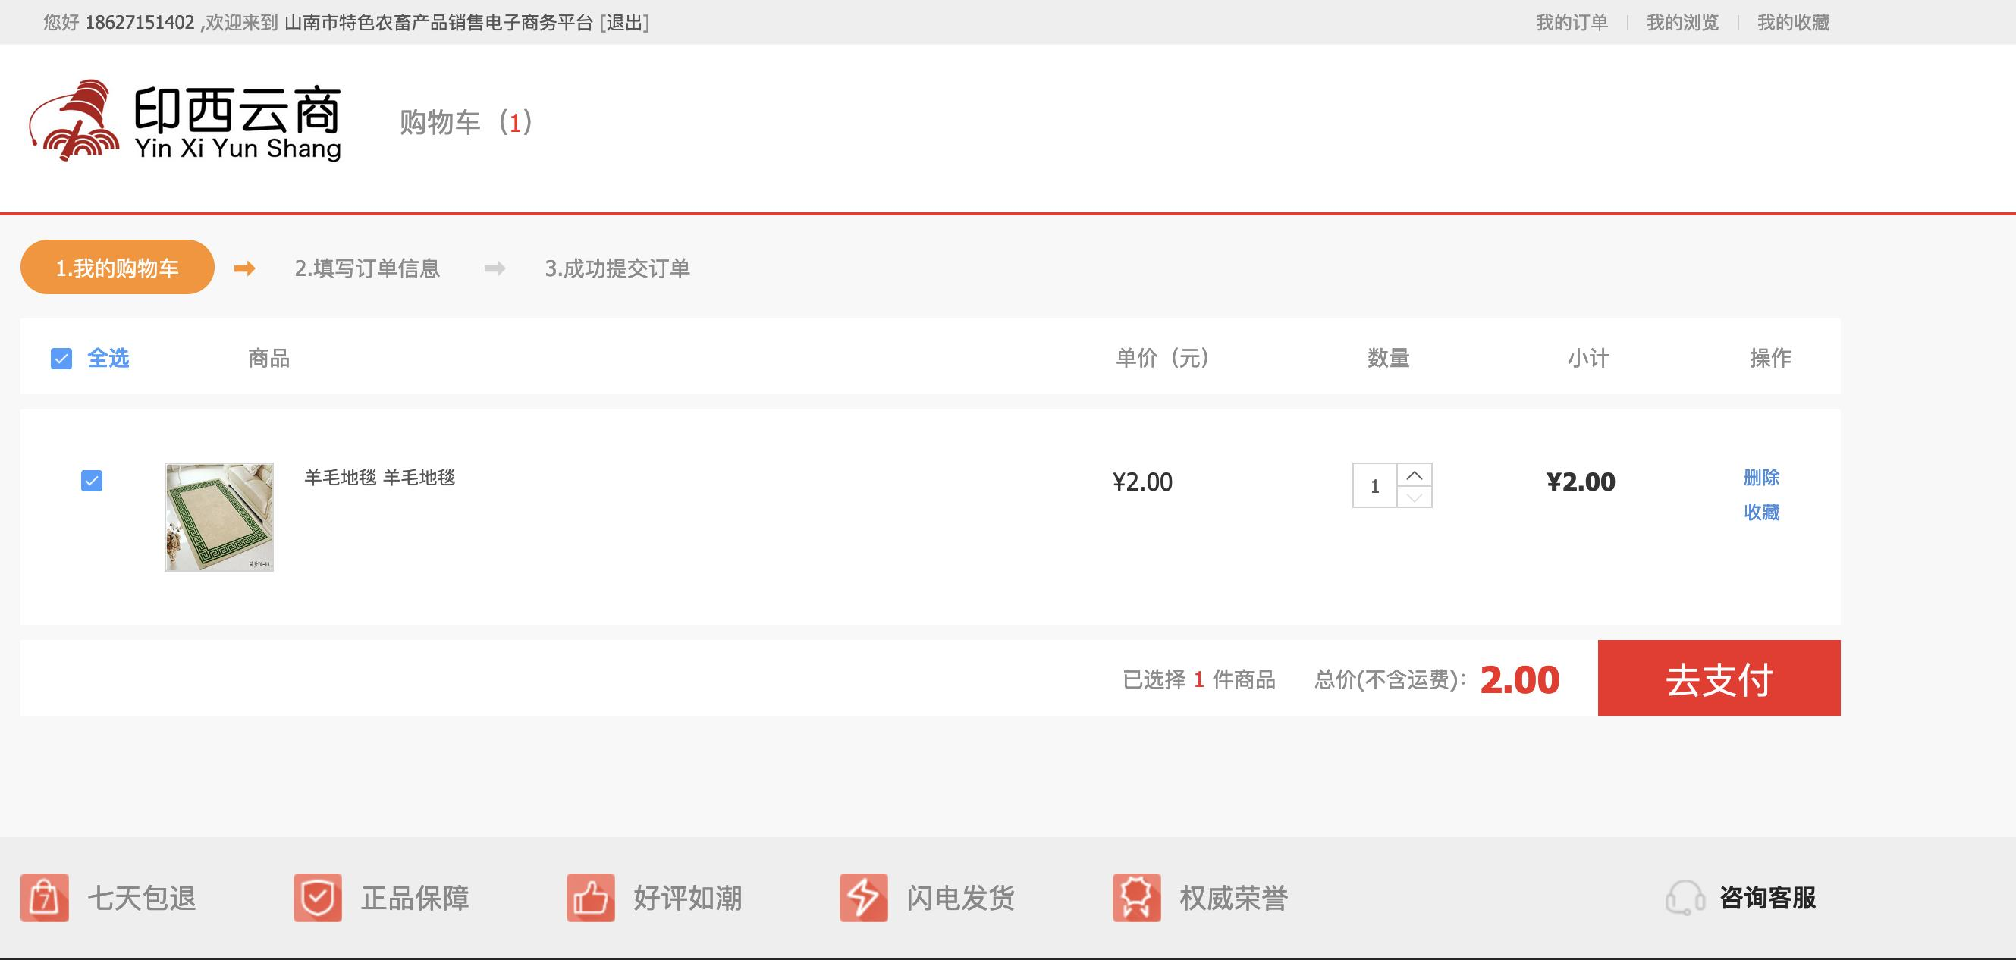Select step 2.填写订单信息

click(367, 268)
